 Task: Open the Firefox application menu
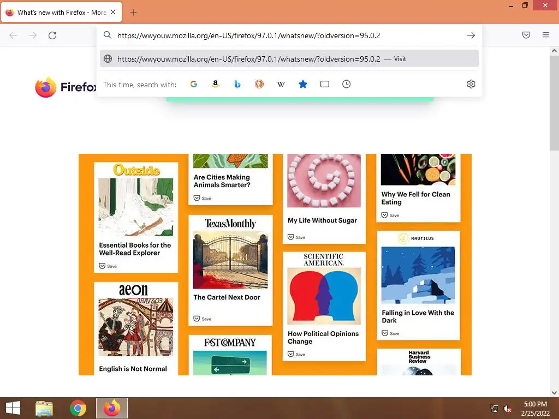click(546, 35)
